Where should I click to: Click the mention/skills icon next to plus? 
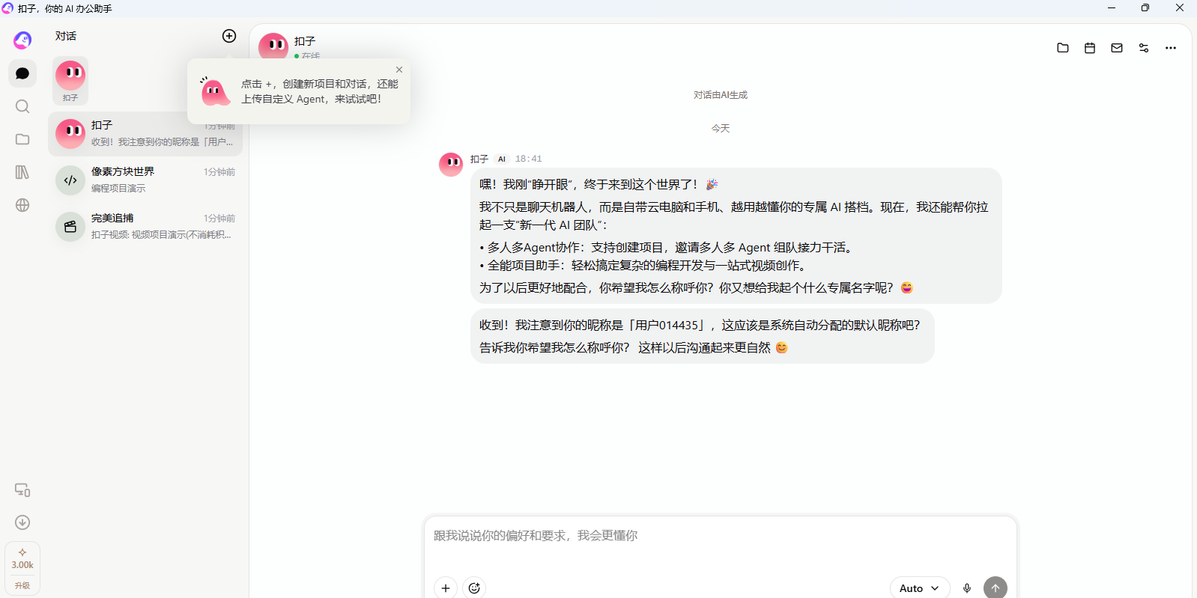pyautogui.click(x=474, y=588)
